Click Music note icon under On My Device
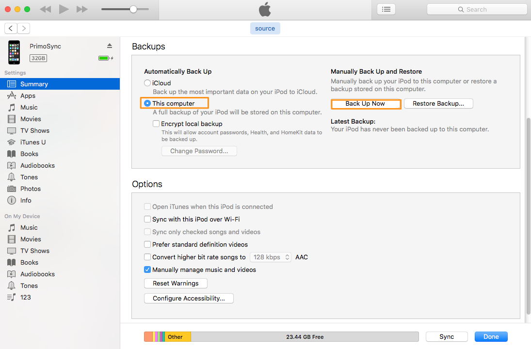 12,227
